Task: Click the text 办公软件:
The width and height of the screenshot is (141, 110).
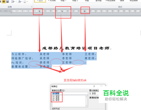Action: (x=19, y=54)
